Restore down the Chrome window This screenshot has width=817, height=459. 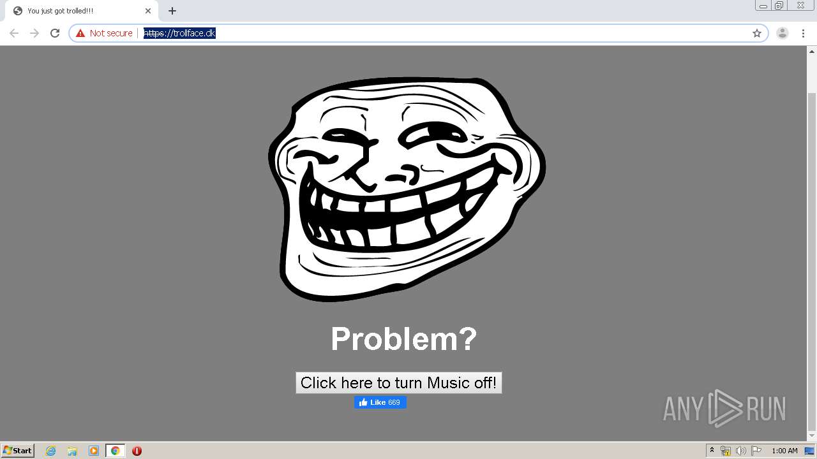[x=779, y=6]
